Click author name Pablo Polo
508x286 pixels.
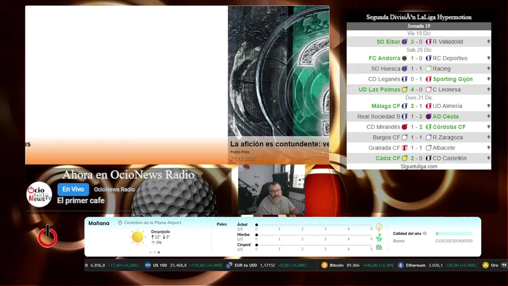click(239, 152)
